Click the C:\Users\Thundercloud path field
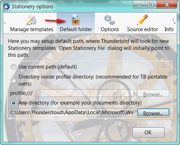Image resolution: width=180 pixels, height=145 pixels. point(72,112)
